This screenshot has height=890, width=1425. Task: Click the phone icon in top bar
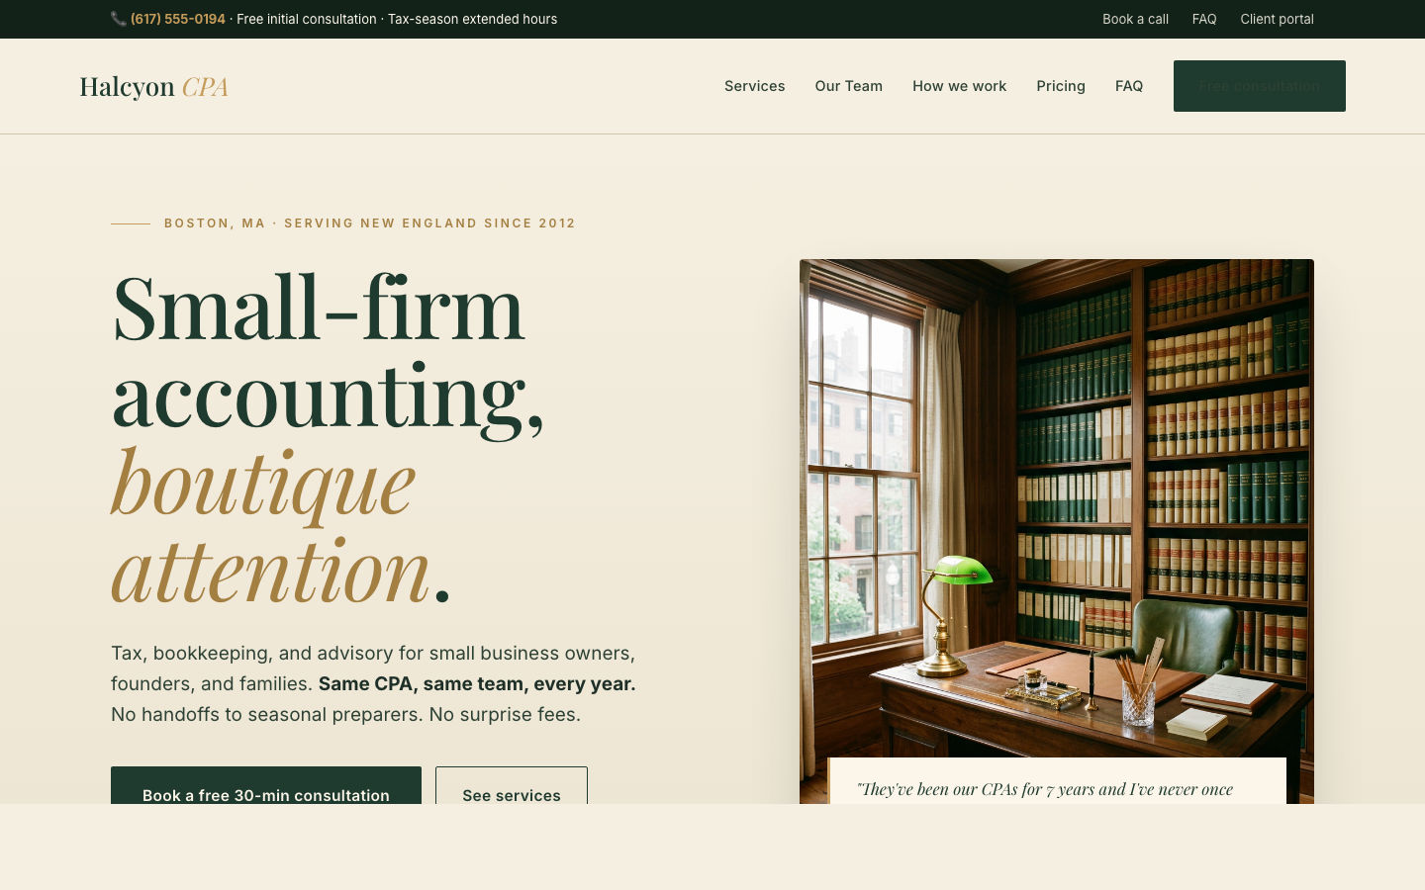[x=118, y=19]
